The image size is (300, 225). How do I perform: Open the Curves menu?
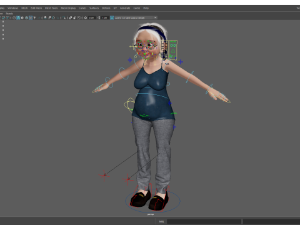[x=82, y=8]
